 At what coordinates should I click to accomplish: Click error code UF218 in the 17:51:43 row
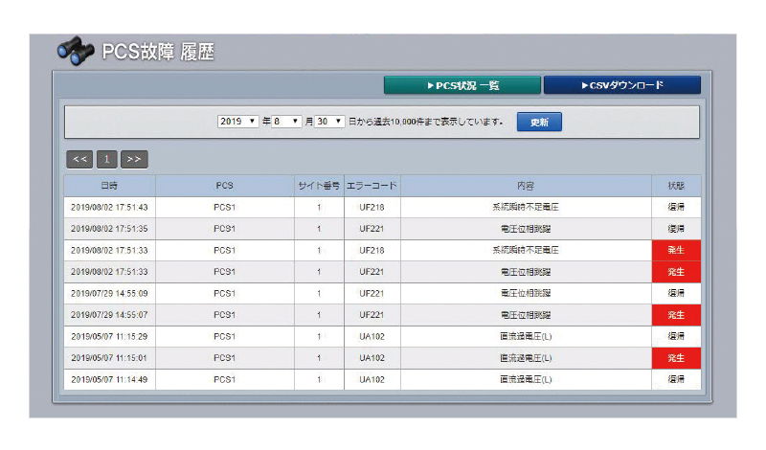tap(372, 207)
